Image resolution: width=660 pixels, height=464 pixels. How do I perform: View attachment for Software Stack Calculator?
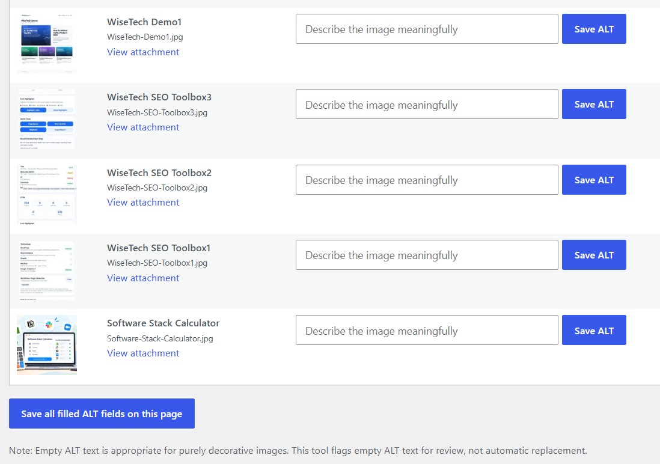coord(143,353)
